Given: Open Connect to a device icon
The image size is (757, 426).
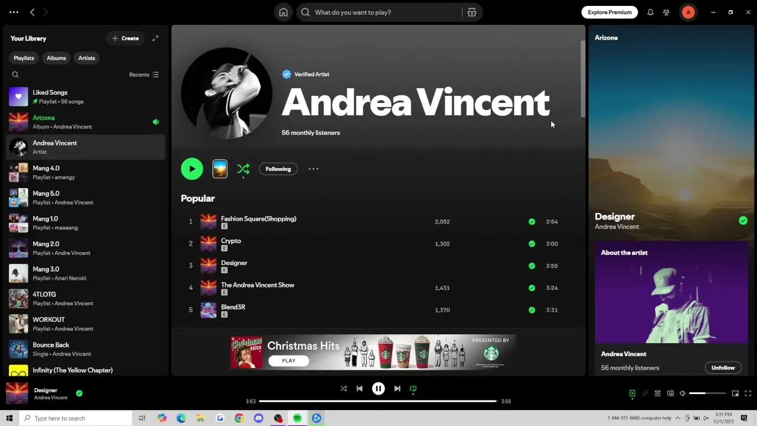Looking at the screenshot, I should (x=670, y=393).
